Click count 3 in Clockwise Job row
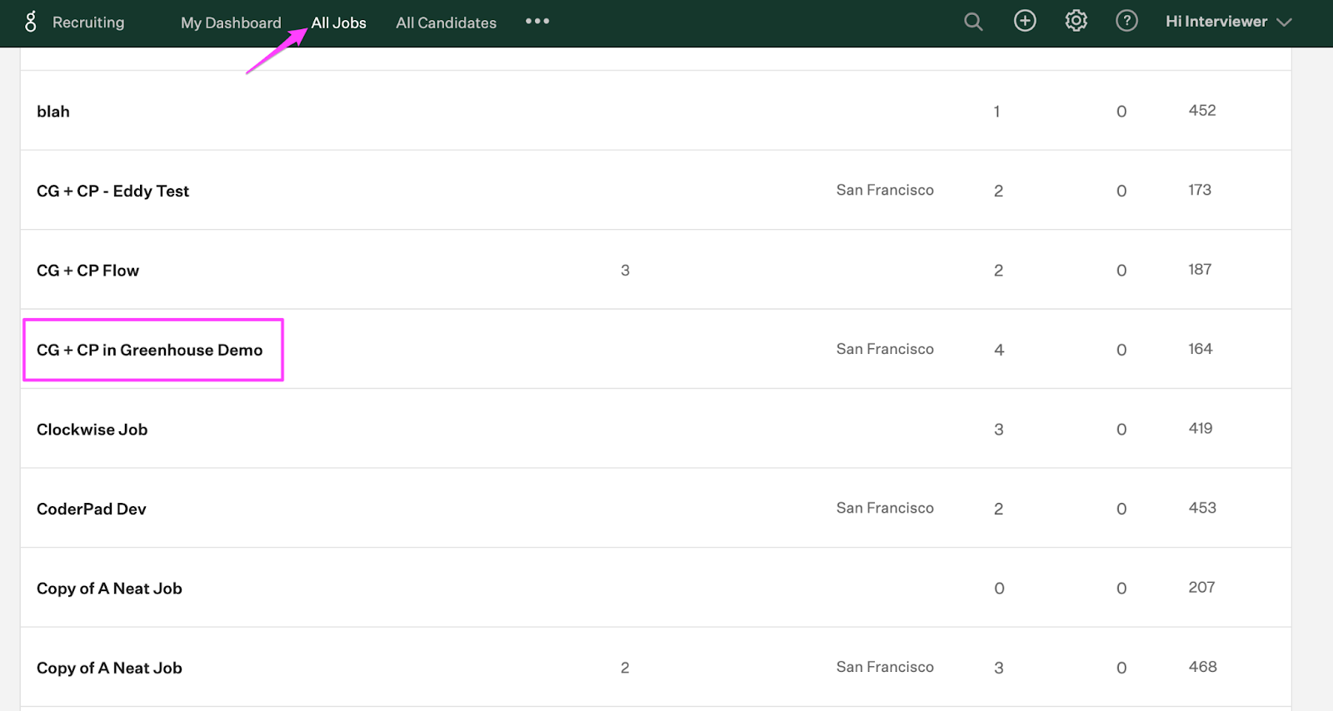The height and width of the screenshot is (711, 1333). point(999,430)
